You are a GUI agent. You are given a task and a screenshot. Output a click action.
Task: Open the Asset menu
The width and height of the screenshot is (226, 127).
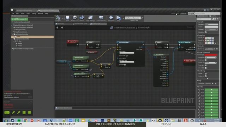pyautogui.click(x=23, y=13)
